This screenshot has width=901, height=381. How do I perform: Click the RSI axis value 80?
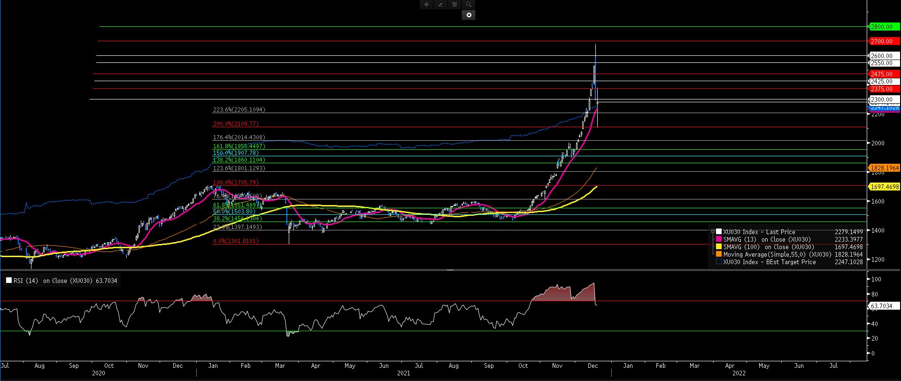pos(874,294)
